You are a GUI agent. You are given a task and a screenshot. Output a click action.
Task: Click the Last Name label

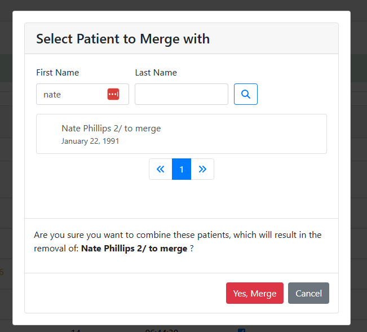(156, 72)
